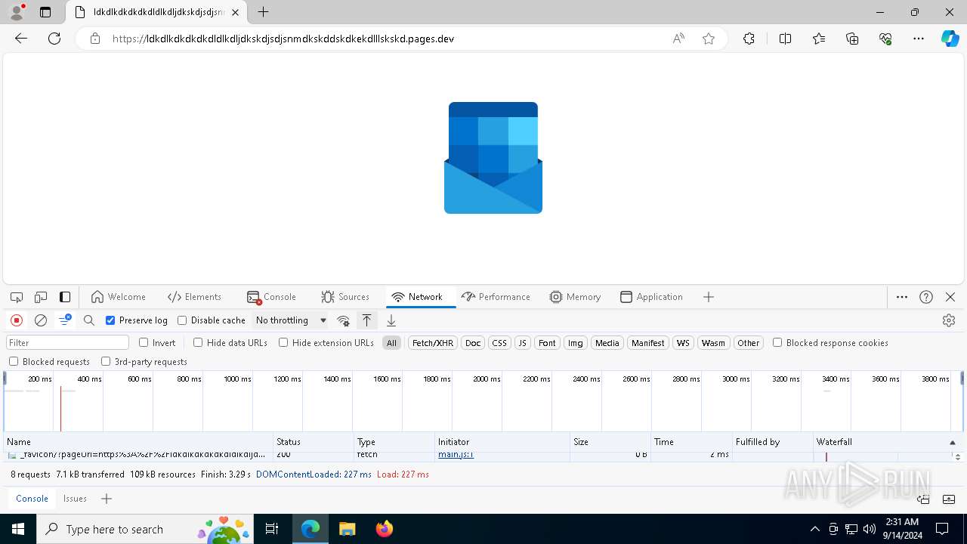Screen dimensions: 967x544
Task: Open the tab actions menu icon
Action: 45,12
